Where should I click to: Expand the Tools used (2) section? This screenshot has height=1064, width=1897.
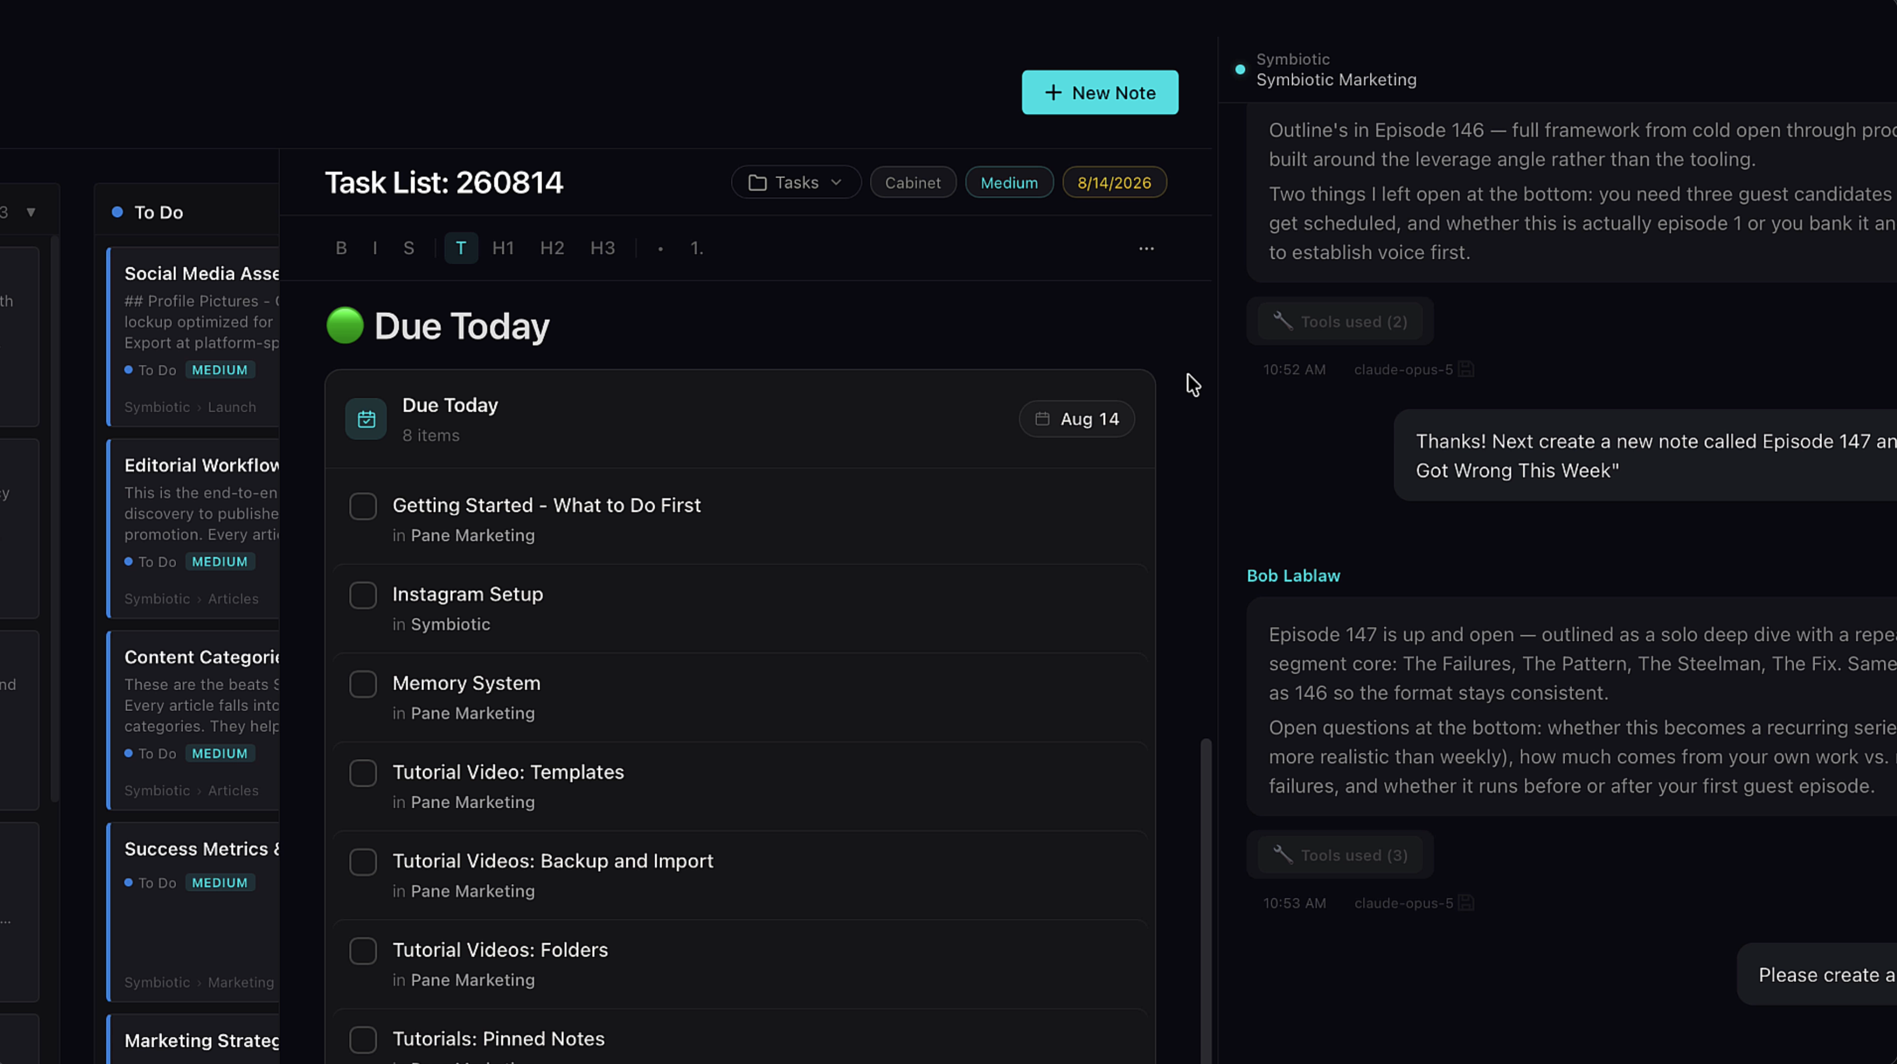[1340, 321]
